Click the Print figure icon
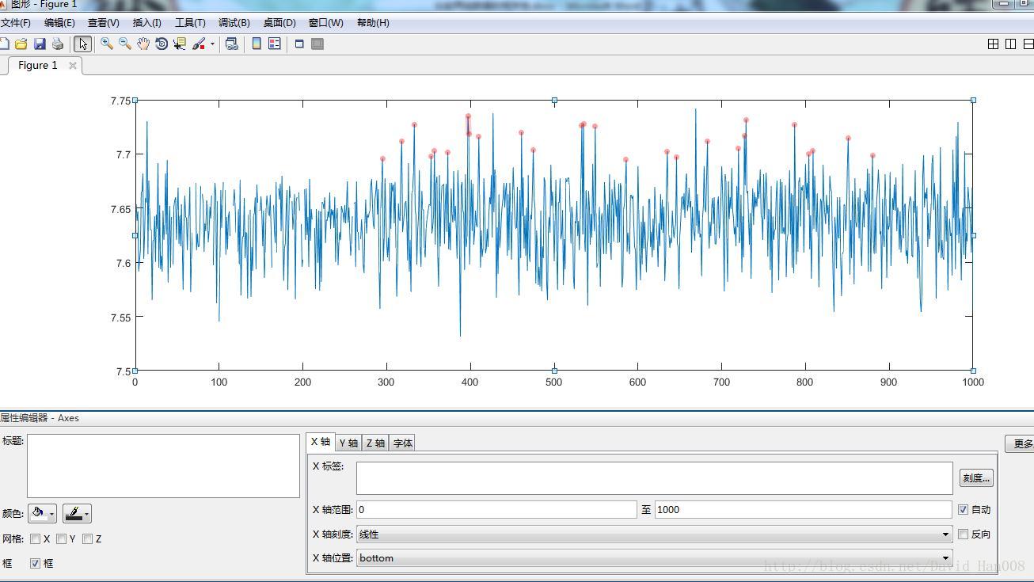Viewport: 1034px width, 582px height. [x=57, y=44]
